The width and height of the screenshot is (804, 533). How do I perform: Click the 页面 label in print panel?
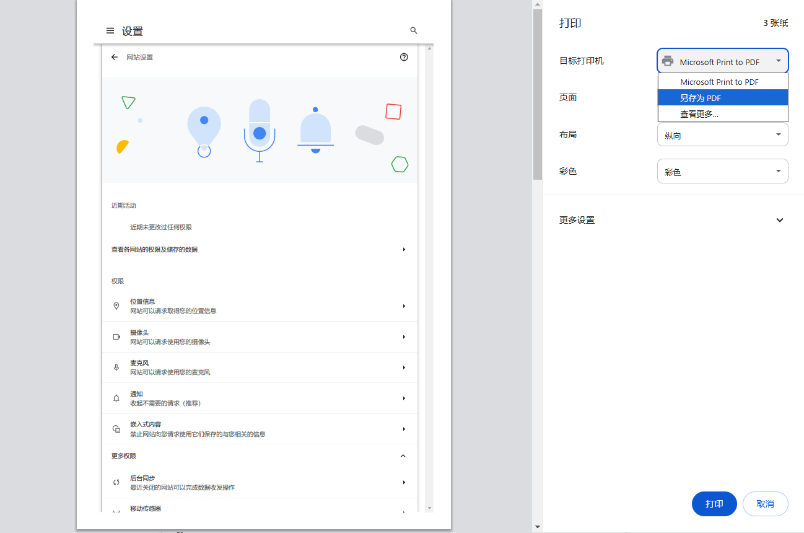(x=568, y=97)
